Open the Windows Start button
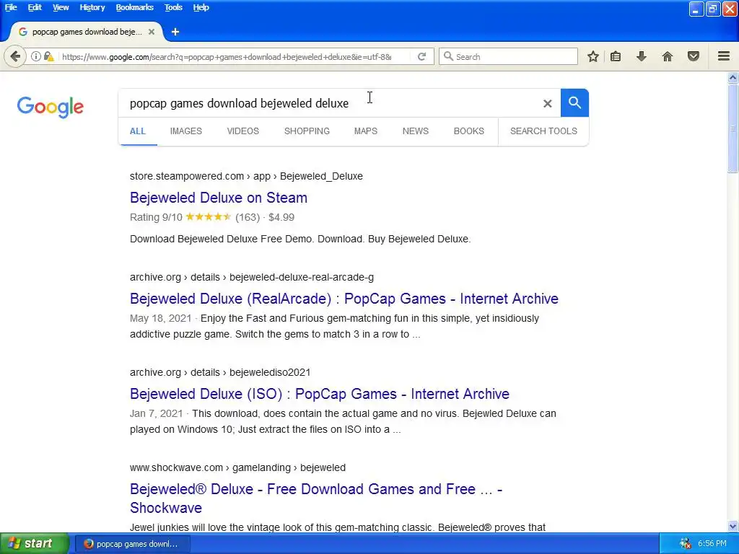Image resolution: width=739 pixels, height=554 pixels. 34,544
